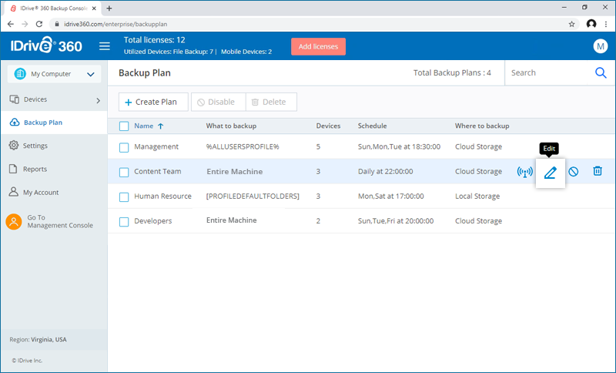This screenshot has height=373, width=616.
Task: Click the trash icon in Content Team row
Action: [x=598, y=171]
